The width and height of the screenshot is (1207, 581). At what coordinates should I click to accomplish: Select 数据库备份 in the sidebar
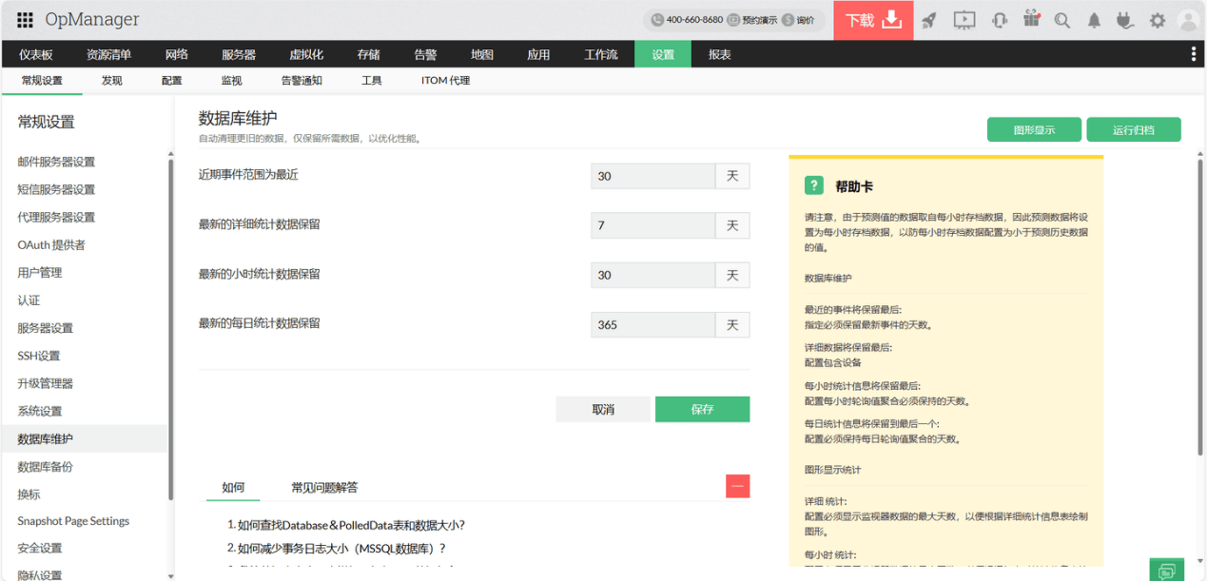click(x=46, y=466)
